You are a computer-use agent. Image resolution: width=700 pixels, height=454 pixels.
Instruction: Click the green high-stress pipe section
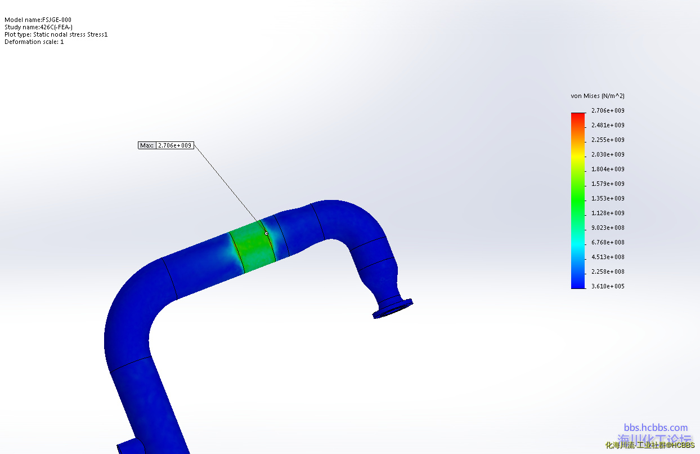pos(252,248)
